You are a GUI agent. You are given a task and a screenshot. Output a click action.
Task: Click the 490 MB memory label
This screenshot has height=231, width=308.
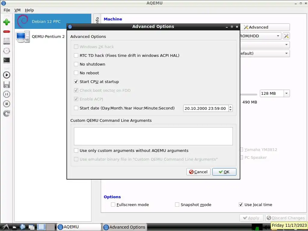tap(250, 102)
